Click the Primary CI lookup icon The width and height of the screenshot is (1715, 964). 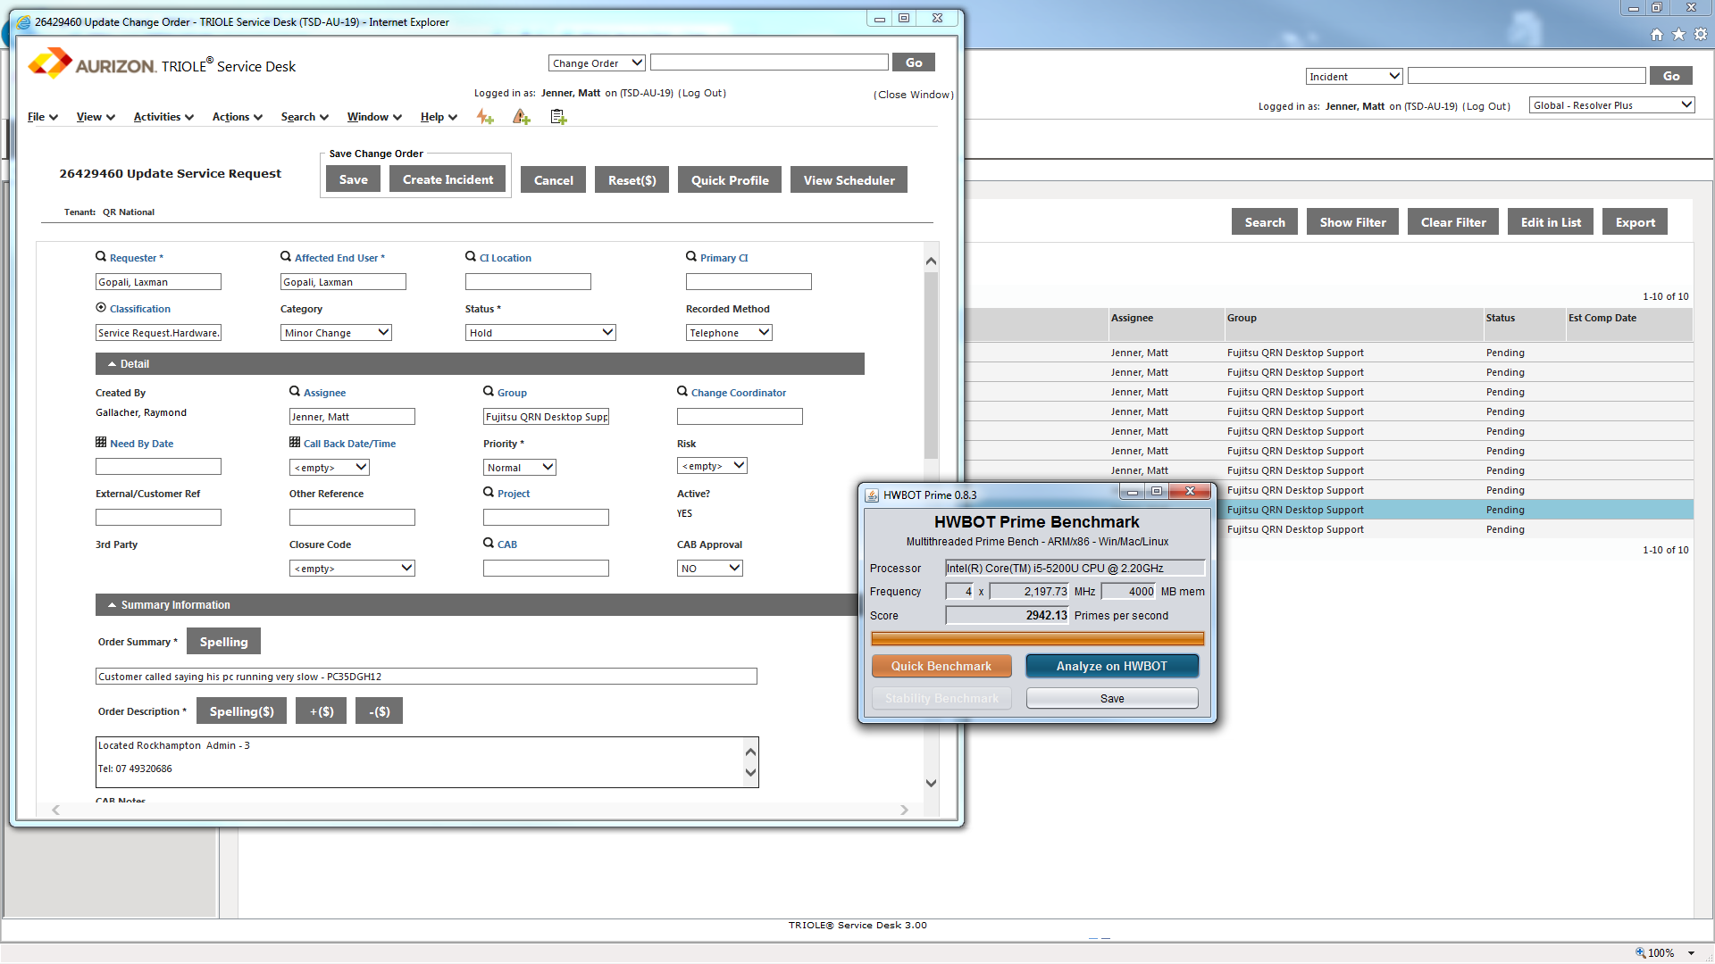pyautogui.click(x=691, y=257)
